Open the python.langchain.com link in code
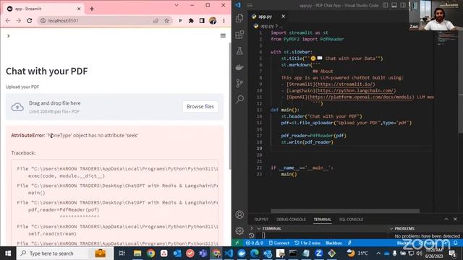 (x=356, y=90)
